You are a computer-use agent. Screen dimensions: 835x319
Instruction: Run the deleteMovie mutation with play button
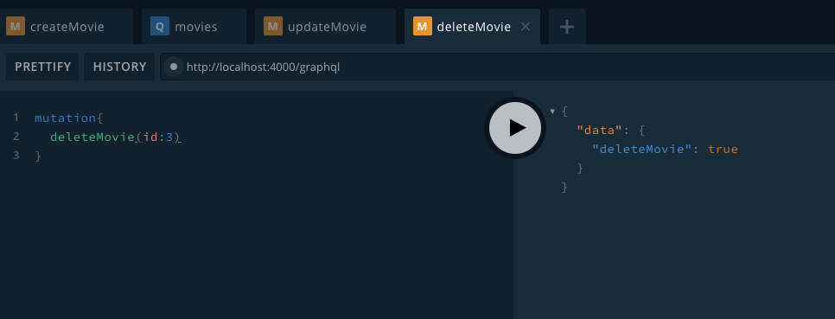click(x=515, y=128)
